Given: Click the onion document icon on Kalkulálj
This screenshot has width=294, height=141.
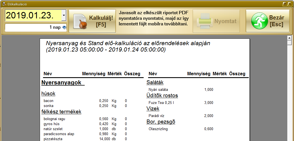Looking at the screenshot, I should click(x=79, y=21).
